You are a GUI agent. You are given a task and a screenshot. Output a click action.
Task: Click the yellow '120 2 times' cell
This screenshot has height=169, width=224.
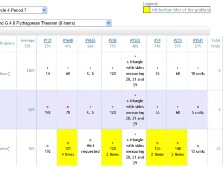pyautogui.click(x=112, y=147)
